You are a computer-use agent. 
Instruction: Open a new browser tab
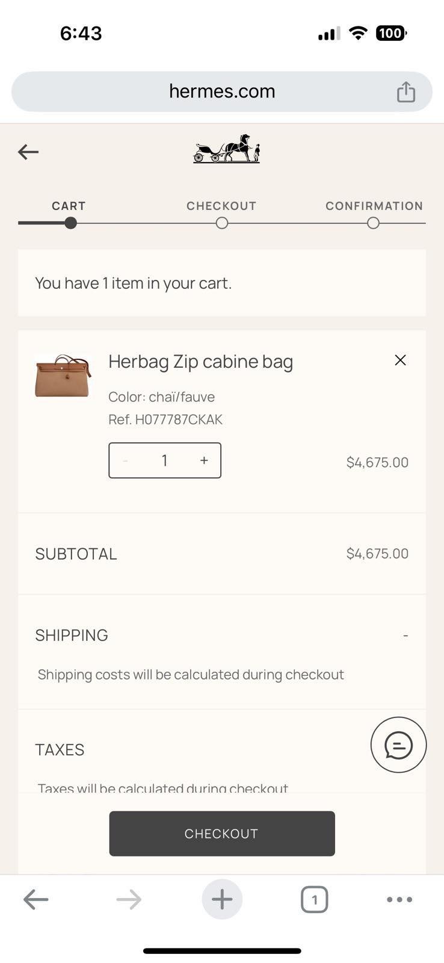tap(222, 900)
